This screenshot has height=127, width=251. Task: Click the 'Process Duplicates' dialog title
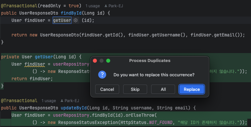150,61
